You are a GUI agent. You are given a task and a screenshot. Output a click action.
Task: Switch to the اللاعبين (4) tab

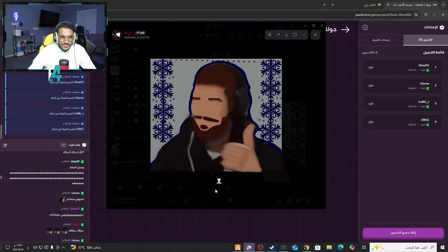pos(425,40)
